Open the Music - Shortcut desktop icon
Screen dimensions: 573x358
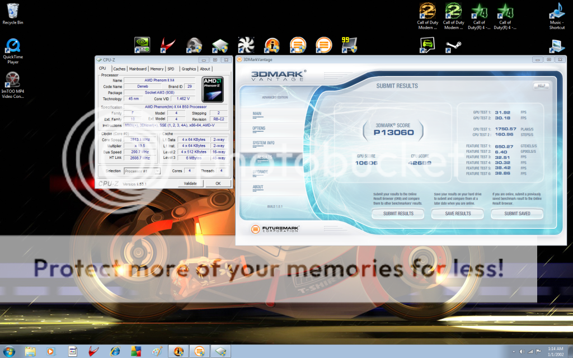pos(557,16)
